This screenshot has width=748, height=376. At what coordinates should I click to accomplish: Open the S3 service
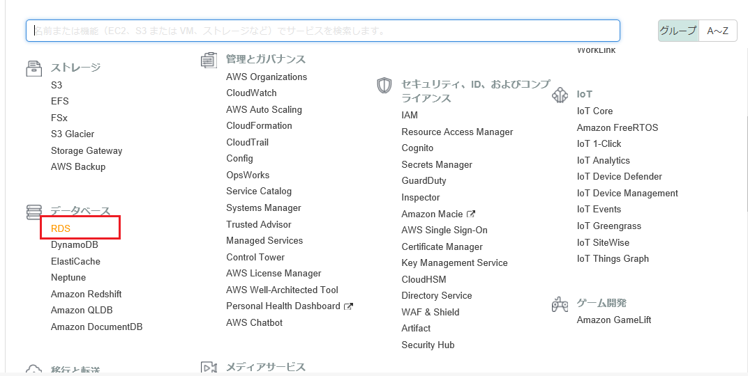click(57, 85)
